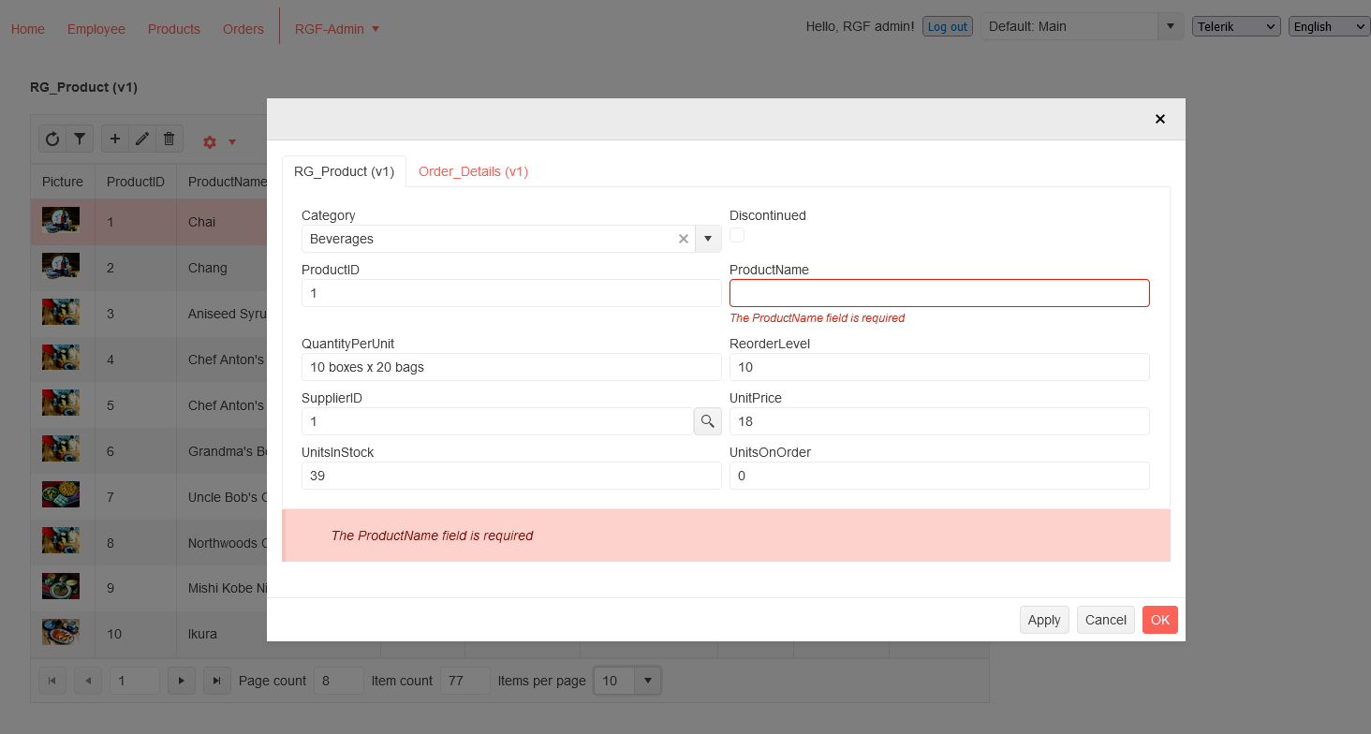
Task: Click the Cancel button in the dialog
Action: click(1105, 620)
